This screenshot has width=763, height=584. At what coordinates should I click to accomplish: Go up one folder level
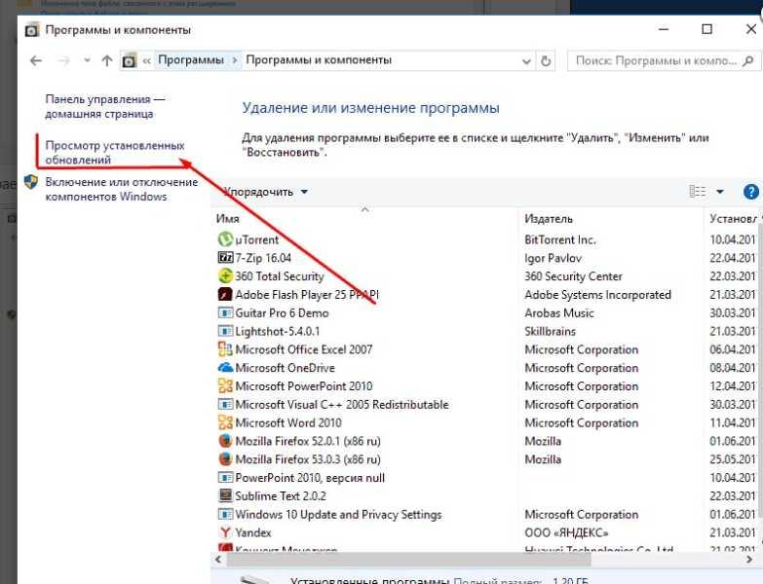point(106,60)
